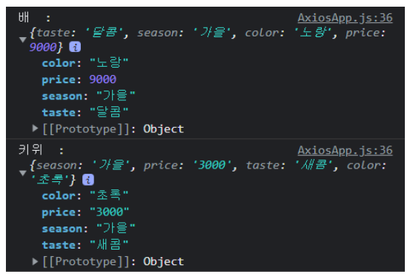Collapse the 키위 object expanded arrow
The image size is (413, 277).
click(23, 173)
